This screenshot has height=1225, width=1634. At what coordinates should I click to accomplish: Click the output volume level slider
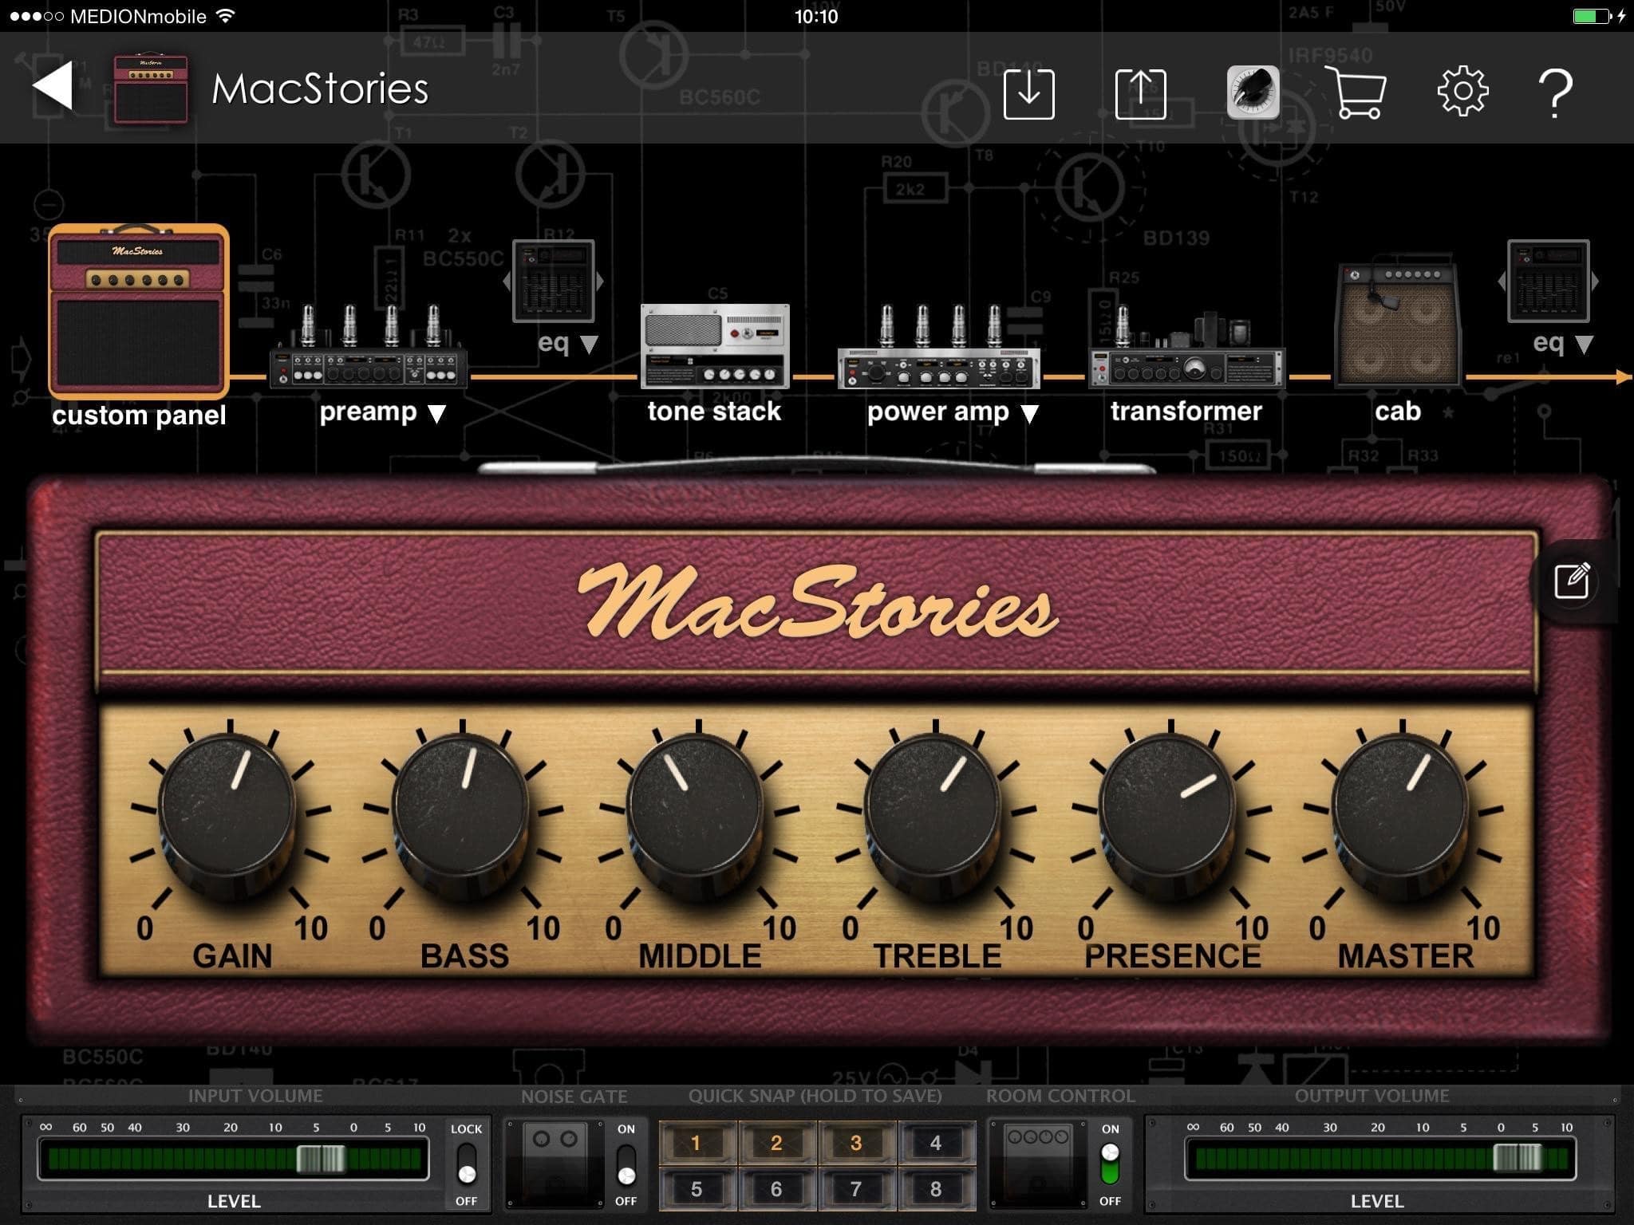click(x=1516, y=1158)
